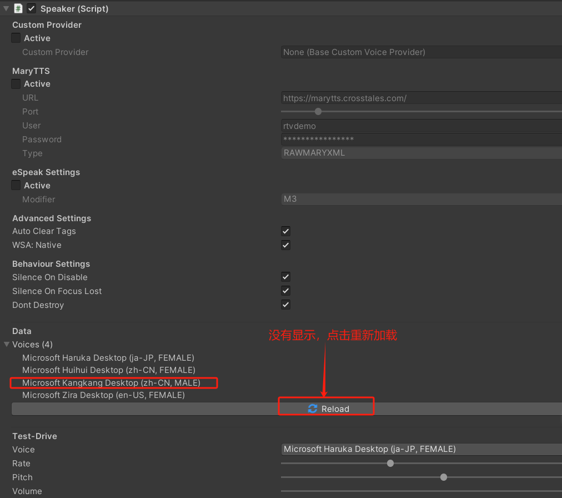This screenshot has width=562, height=498.
Task: Click the MaryTTS URL field
Action: (420, 97)
